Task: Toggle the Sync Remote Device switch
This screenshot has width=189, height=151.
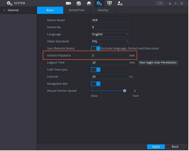Action: click(x=96, y=48)
